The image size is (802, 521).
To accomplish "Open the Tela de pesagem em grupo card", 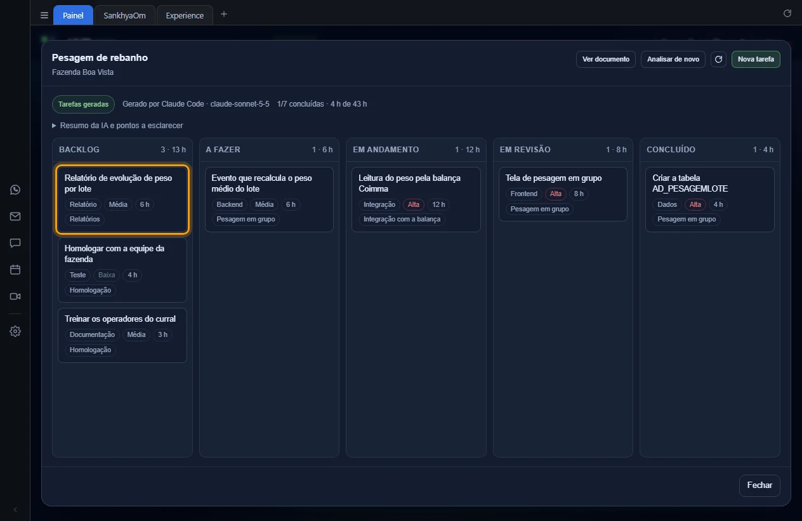I will (x=563, y=194).
